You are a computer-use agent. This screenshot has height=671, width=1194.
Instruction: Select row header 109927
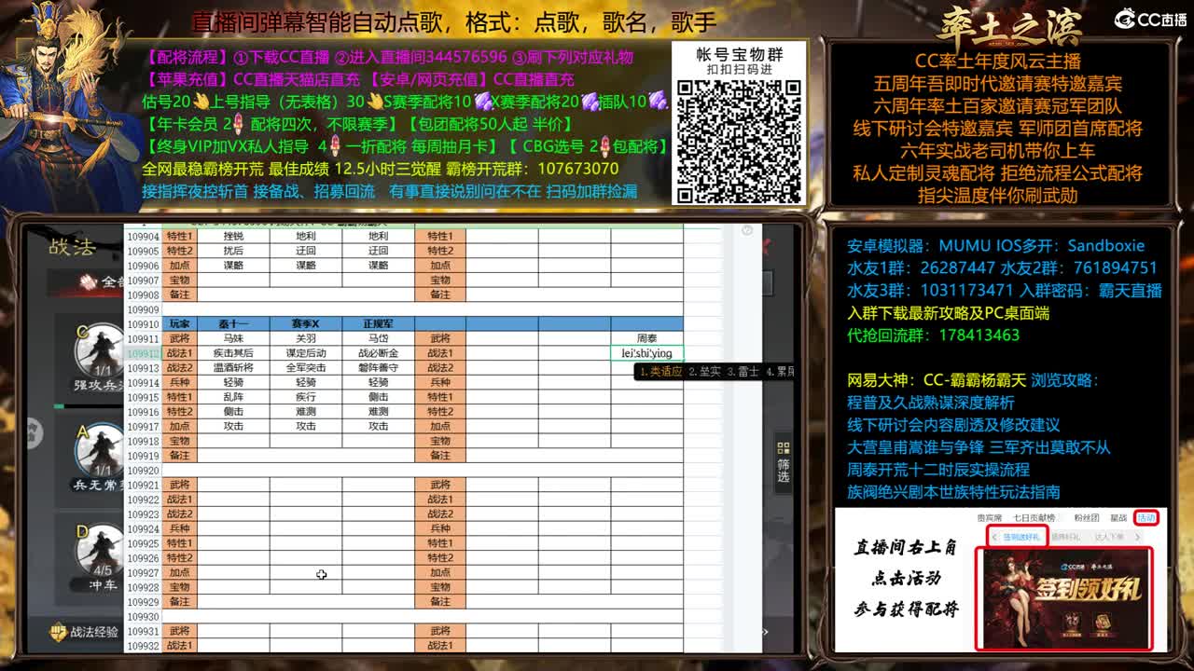click(143, 573)
